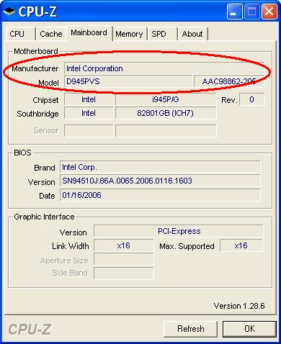Screen dimensions: 281x344
Task: Minimize the CPU-Z window
Action: click(x=234, y=12)
